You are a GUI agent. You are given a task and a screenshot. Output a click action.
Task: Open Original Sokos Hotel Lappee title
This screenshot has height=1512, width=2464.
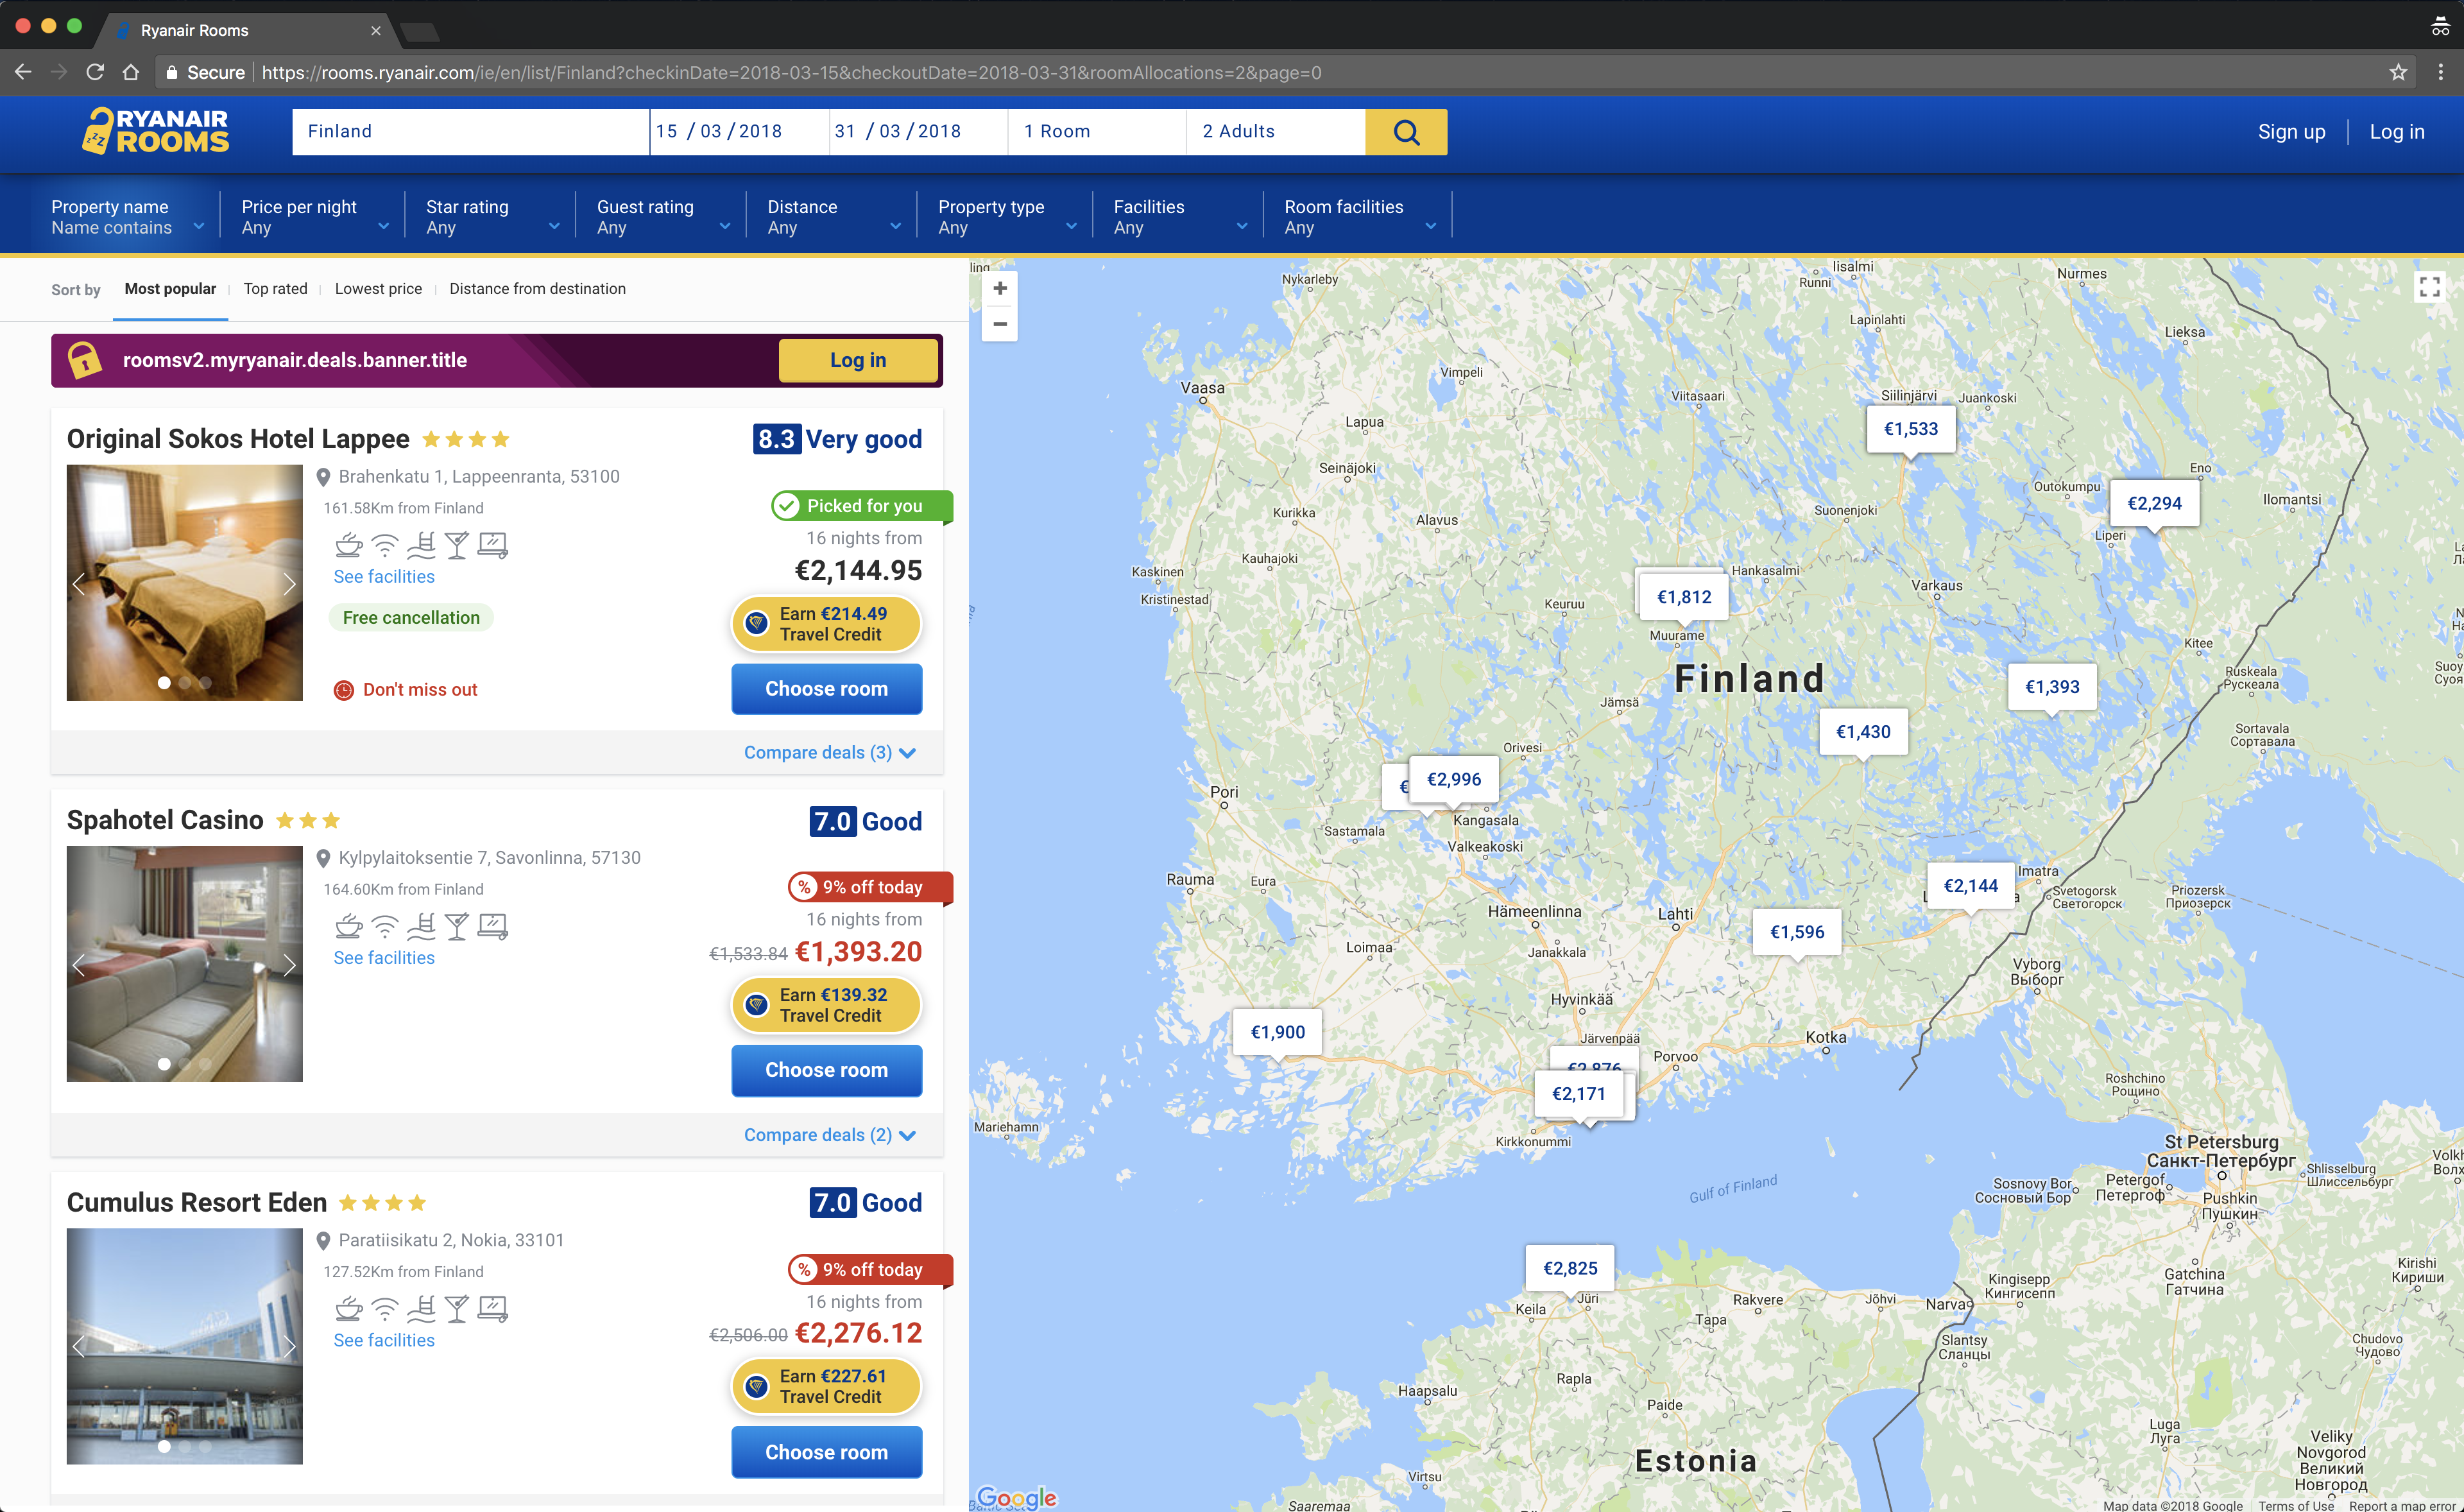coord(238,439)
